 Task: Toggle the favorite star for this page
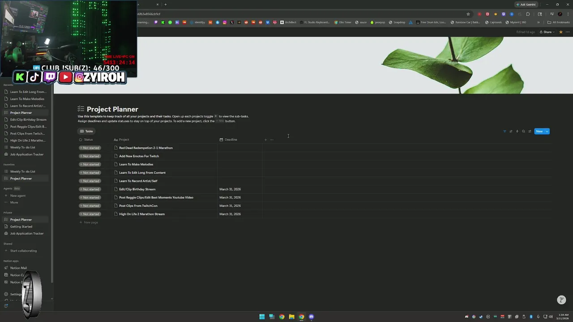tap(561, 32)
